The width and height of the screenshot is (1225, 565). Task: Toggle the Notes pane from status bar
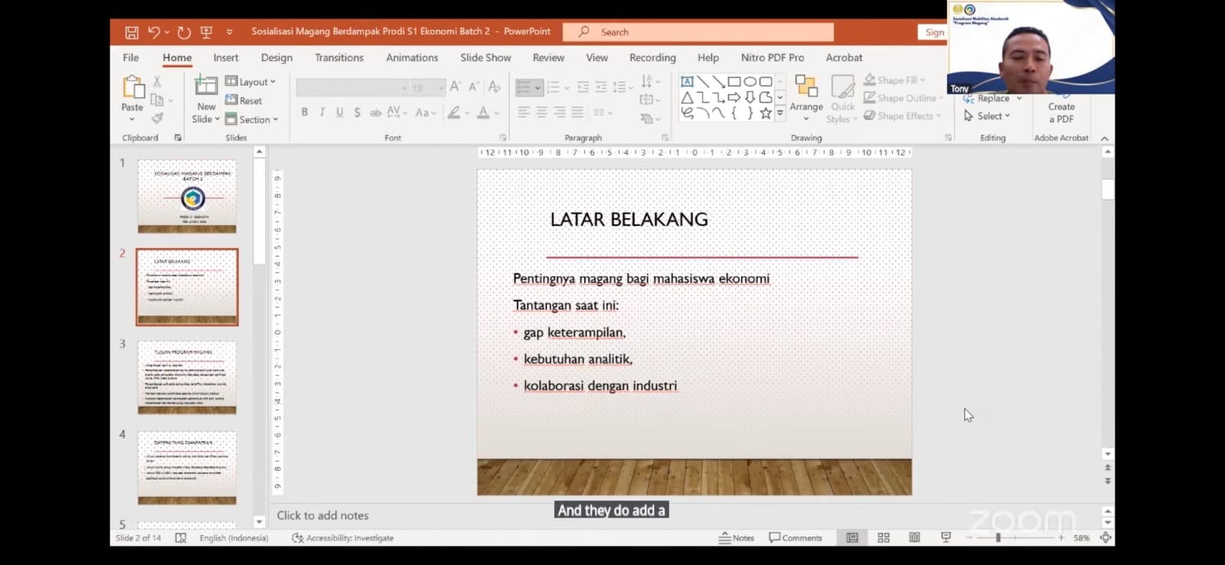[737, 538]
